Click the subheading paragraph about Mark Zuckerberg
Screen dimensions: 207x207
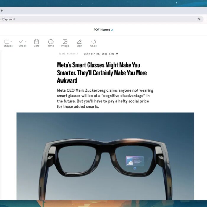pos(105,98)
